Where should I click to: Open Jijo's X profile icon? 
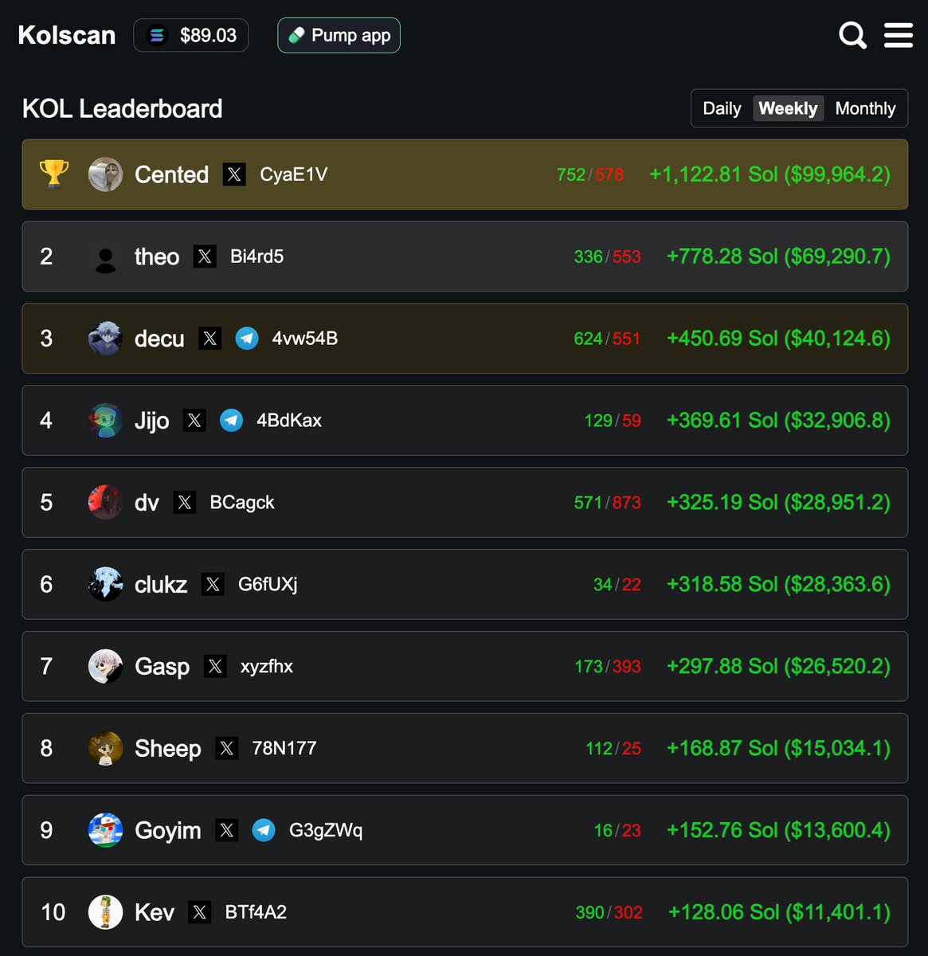194,421
